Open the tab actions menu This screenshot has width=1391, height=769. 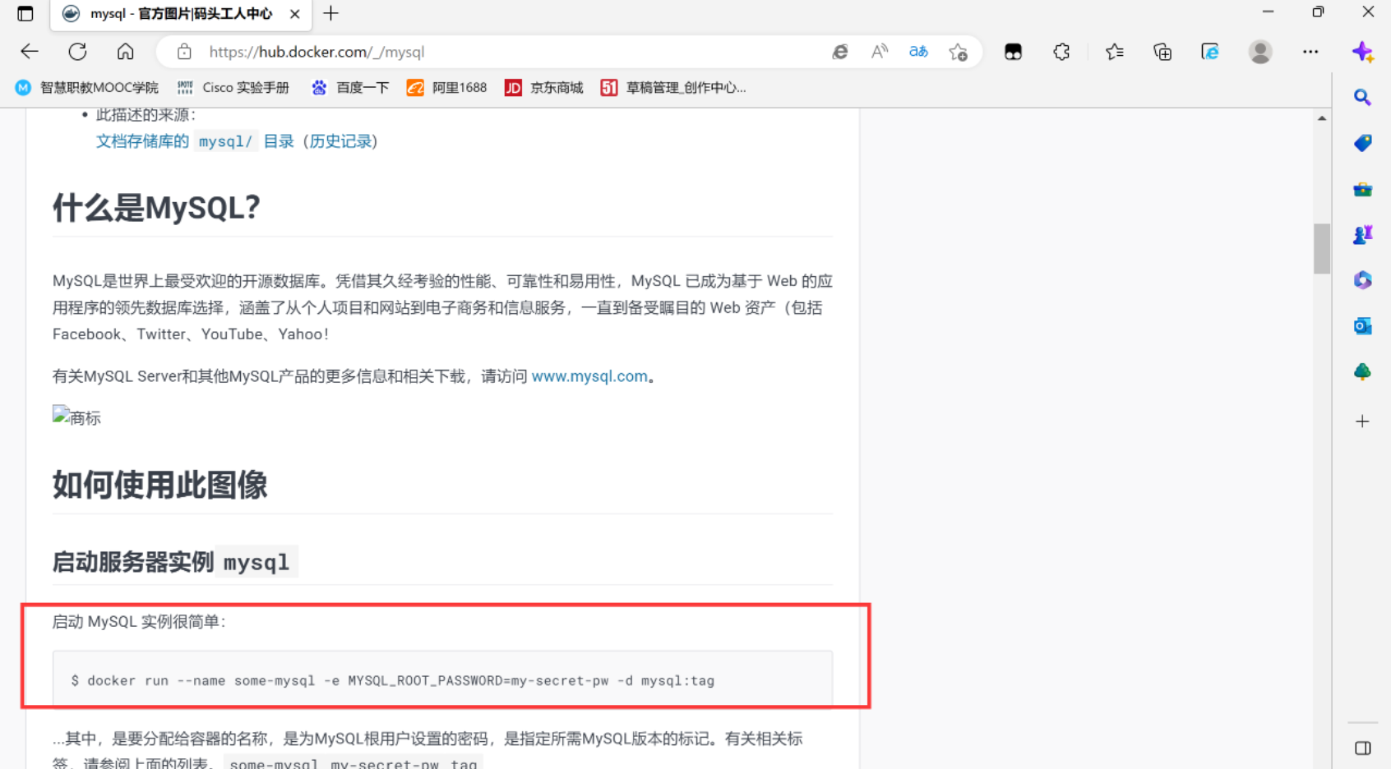pos(25,13)
